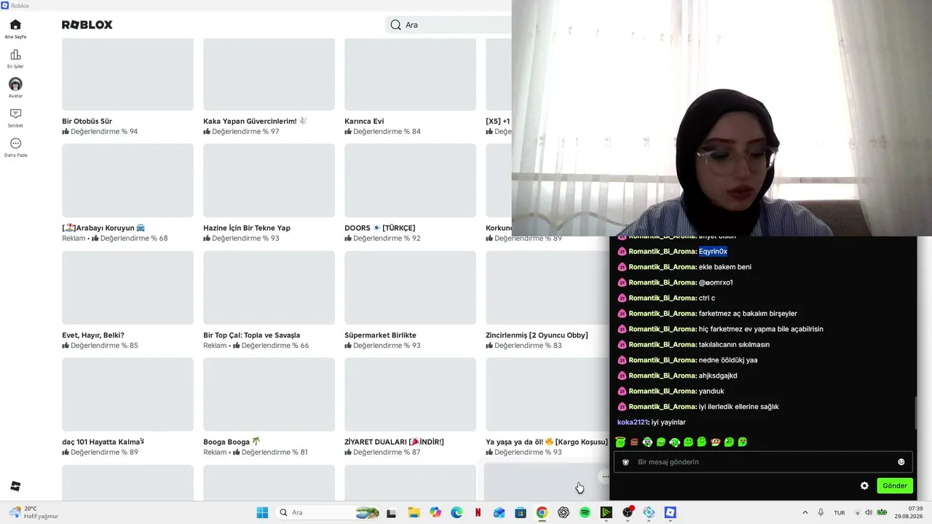Click the green Gönder send button
This screenshot has height=524, width=932.
tap(895, 485)
